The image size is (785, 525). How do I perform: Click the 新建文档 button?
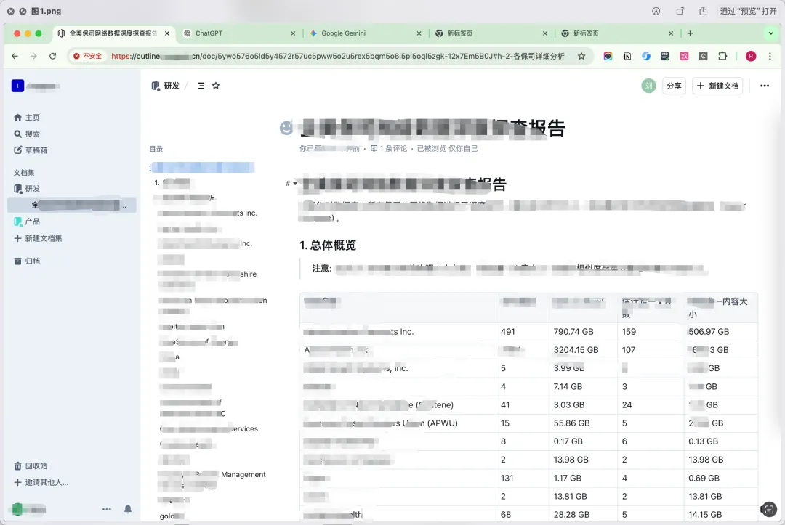(x=717, y=86)
